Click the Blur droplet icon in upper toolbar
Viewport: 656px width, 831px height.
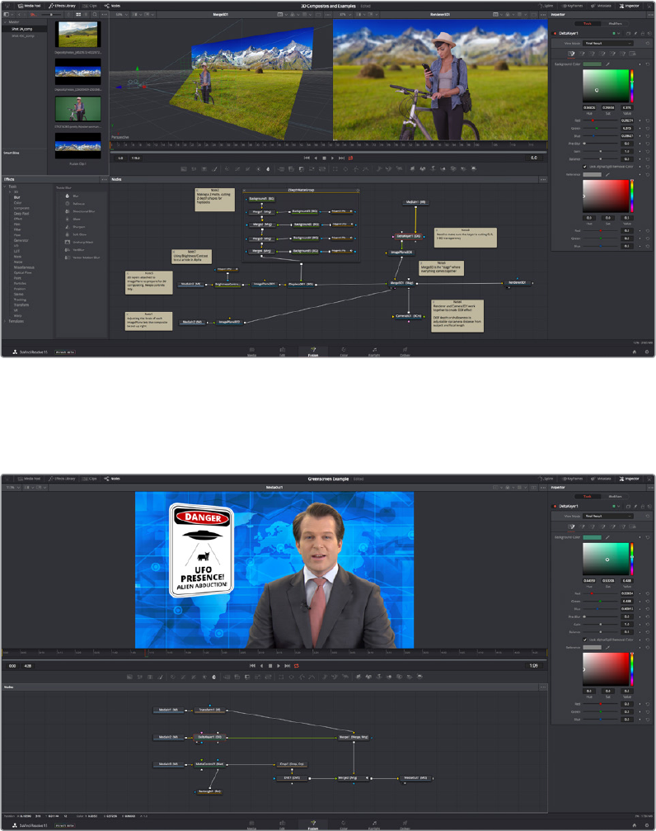pyautogui.click(x=268, y=169)
